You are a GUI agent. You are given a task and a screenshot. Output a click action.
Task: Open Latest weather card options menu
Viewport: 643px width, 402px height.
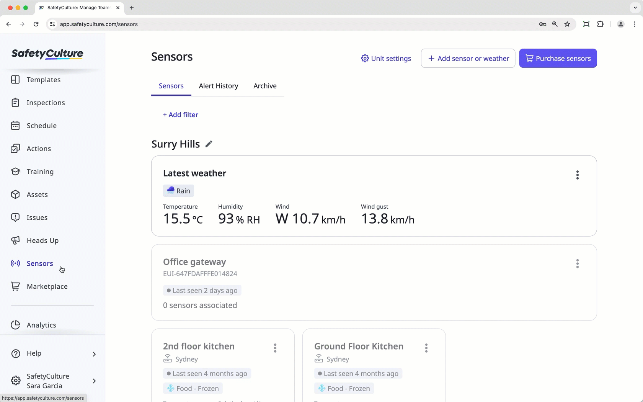[x=577, y=175]
